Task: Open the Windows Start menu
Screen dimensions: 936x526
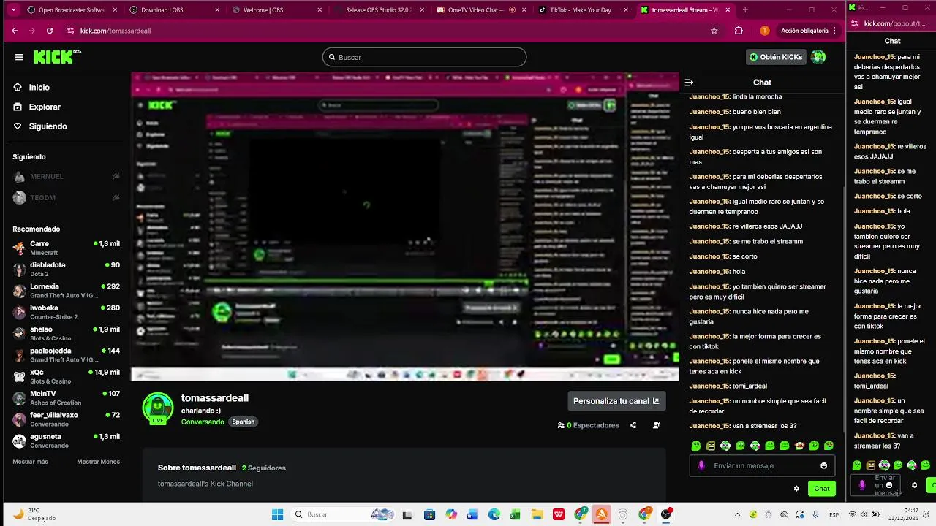Action: 277,514
